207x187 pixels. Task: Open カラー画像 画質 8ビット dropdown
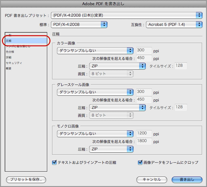click(111, 74)
